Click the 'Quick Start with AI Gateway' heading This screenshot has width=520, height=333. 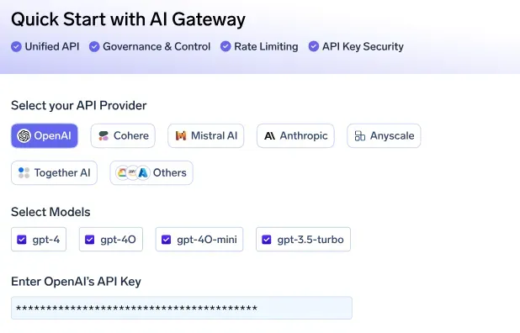pyautogui.click(x=129, y=19)
